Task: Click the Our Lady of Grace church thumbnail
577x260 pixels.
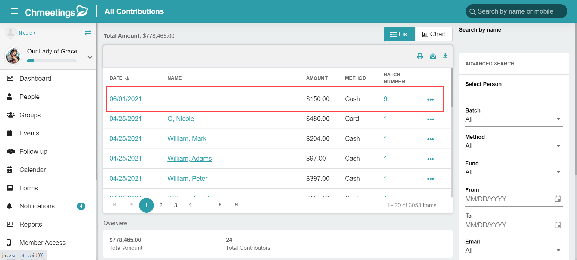Action: click(13, 56)
